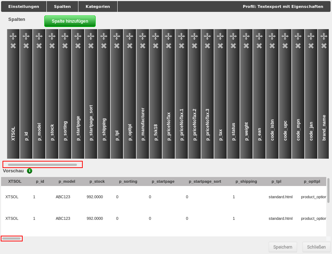Click the move icon on the p_id column

pos(26,36)
